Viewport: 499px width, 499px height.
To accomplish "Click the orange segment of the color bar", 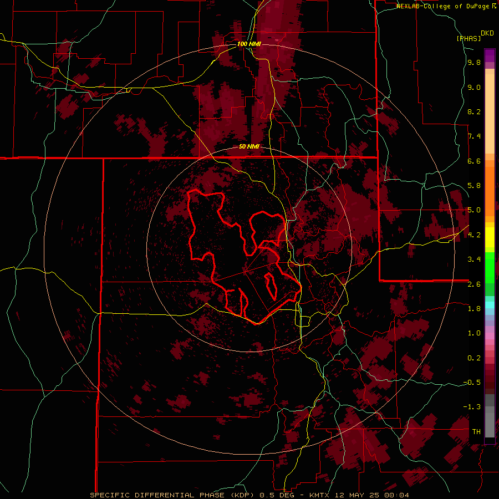I will (490, 191).
